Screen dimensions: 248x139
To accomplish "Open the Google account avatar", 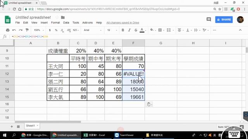I will pyautogui.click(x=240, y=20).
